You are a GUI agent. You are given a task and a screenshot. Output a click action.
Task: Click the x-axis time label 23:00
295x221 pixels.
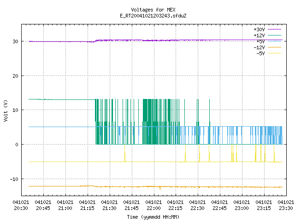242,208
